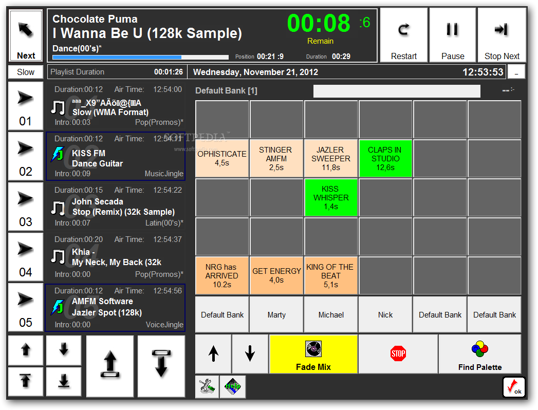Image resolution: width=538 pixels, height=410 pixels.
Task: Switch to the fifth bank tab labeled Default Bank
Action: 440,314
